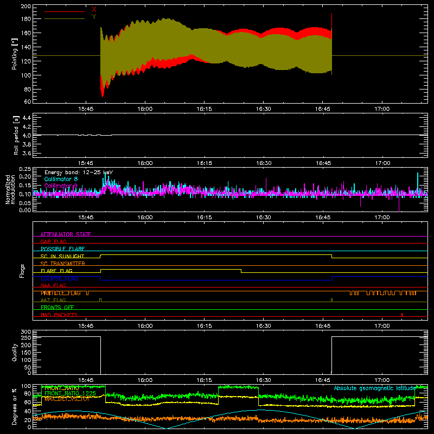Select the POSSIBLE_FLARE flag label
The width and height of the screenshot is (434, 434).
click(x=62, y=249)
